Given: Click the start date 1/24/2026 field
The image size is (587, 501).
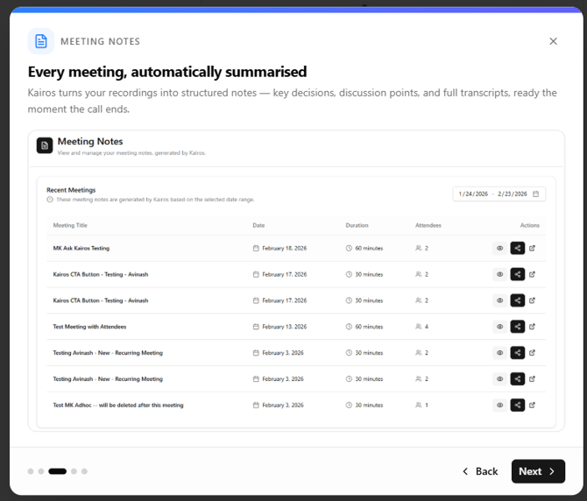Looking at the screenshot, I should [x=474, y=194].
